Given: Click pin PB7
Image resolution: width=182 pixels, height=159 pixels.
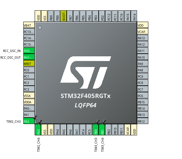Looking at the screenshot, I should [70, 16].
